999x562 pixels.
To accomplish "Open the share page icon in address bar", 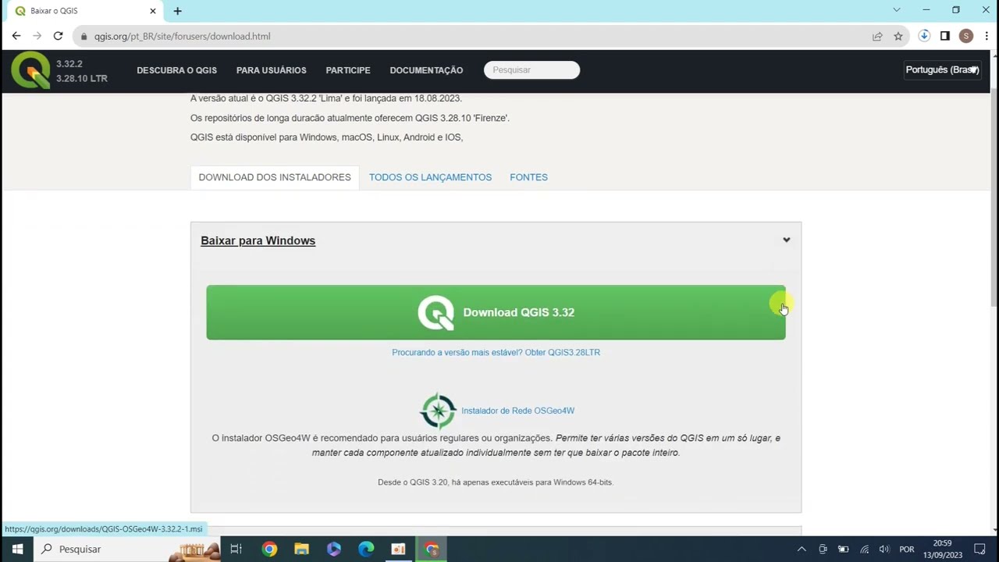I will click(877, 36).
